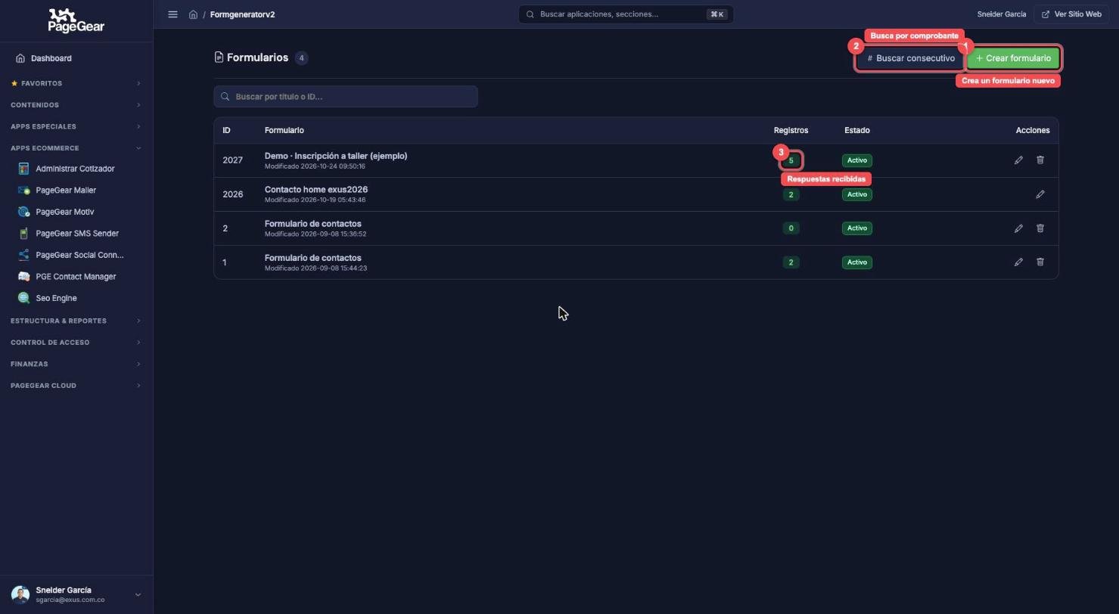Viewport: 1119px width, 614px height.
Task: Toggle the sidebar with the hamburger icon
Action: [173, 14]
